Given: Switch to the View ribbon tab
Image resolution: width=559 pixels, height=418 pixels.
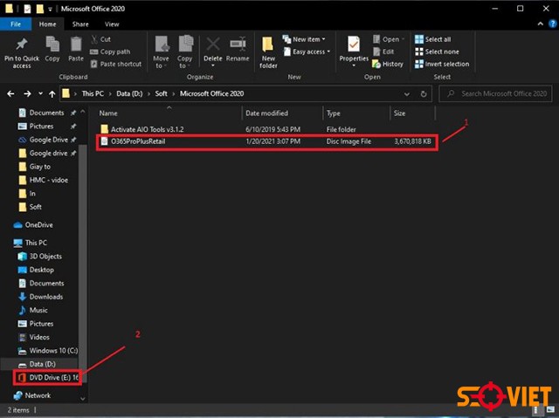Looking at the screenshot, I should (112, 24).
